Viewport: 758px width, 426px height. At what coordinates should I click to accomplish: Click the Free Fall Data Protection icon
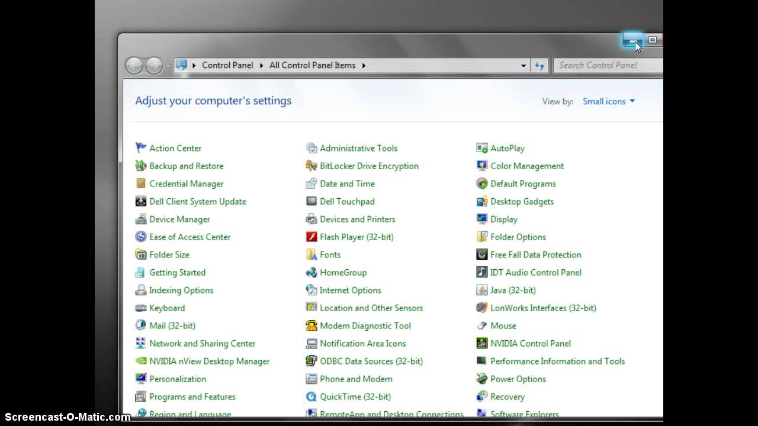(481, 254)
